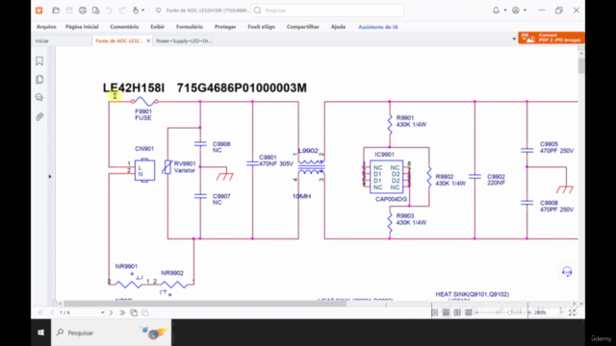Click the Foxit application logo icon
This screenshot has width=616, height=346.
tap(38, 11)
